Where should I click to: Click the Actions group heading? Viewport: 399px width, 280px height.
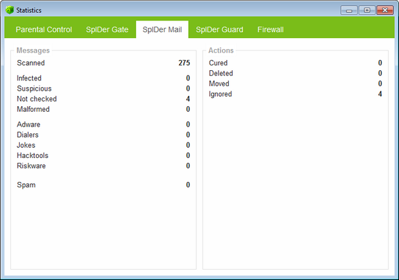pyautogui.click(x=221, y=50)
